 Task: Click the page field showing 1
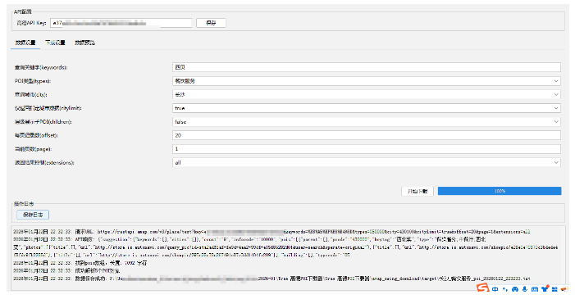pyautogui.click(x=367, y=149)
